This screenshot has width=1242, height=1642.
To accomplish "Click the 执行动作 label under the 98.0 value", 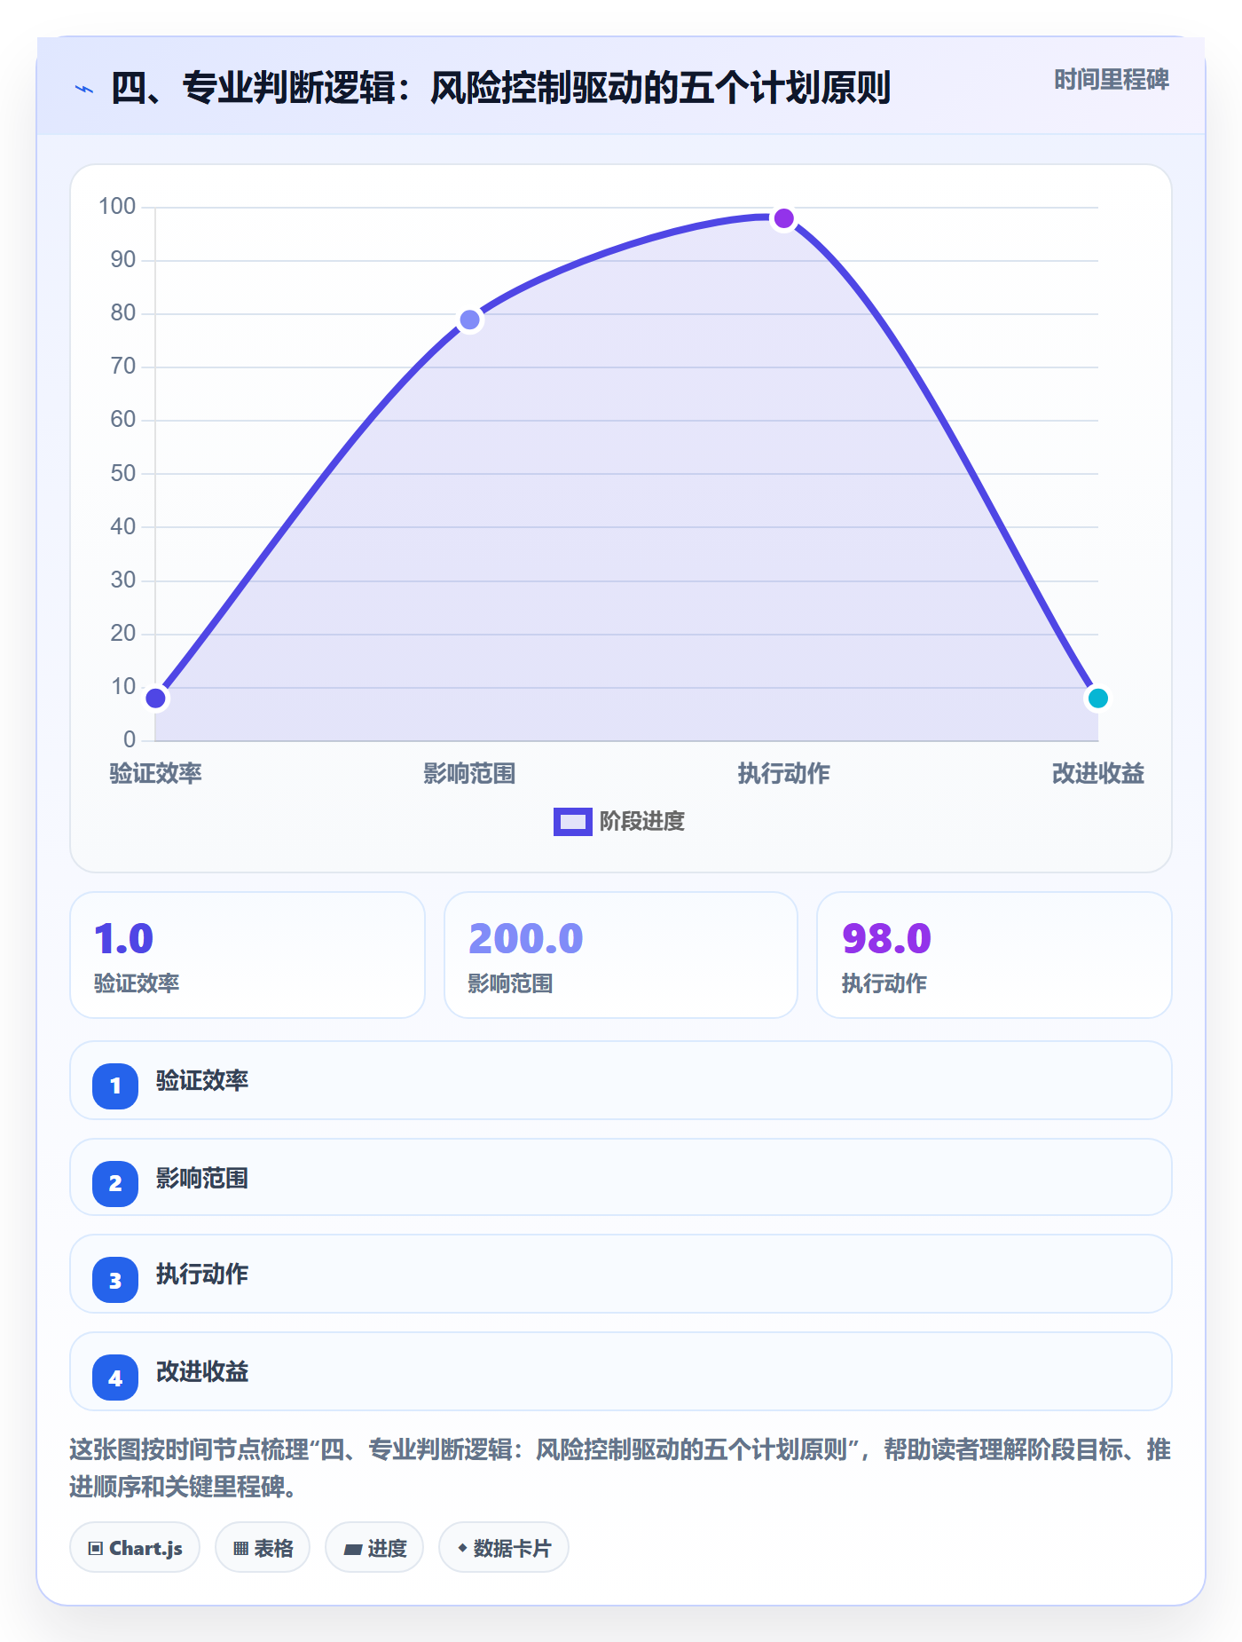I will tap(884, 983).
